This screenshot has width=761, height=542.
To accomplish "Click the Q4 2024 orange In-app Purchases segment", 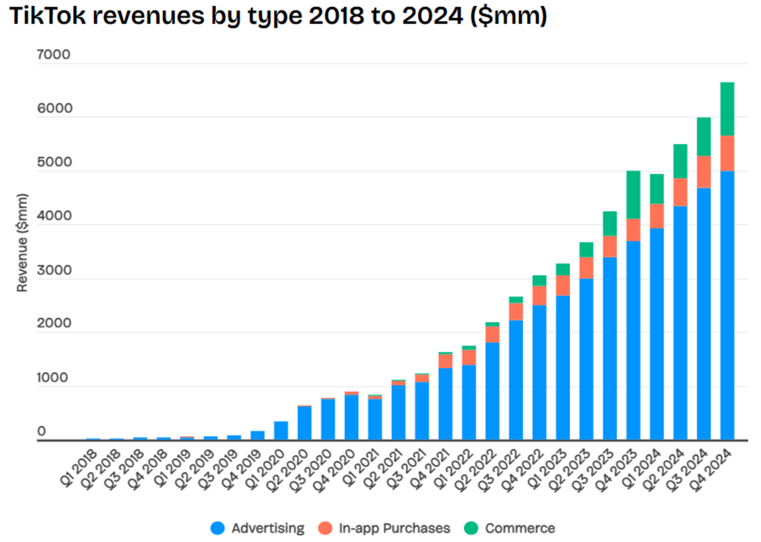I will pyautogui.click(x=727, y=153).
